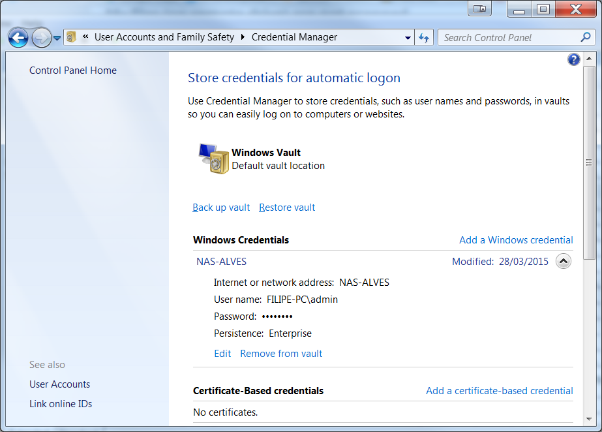This screenshot has height=432, width=602.
Task: Minimize the Credential Manager window
Action: [x=519, y=9]
